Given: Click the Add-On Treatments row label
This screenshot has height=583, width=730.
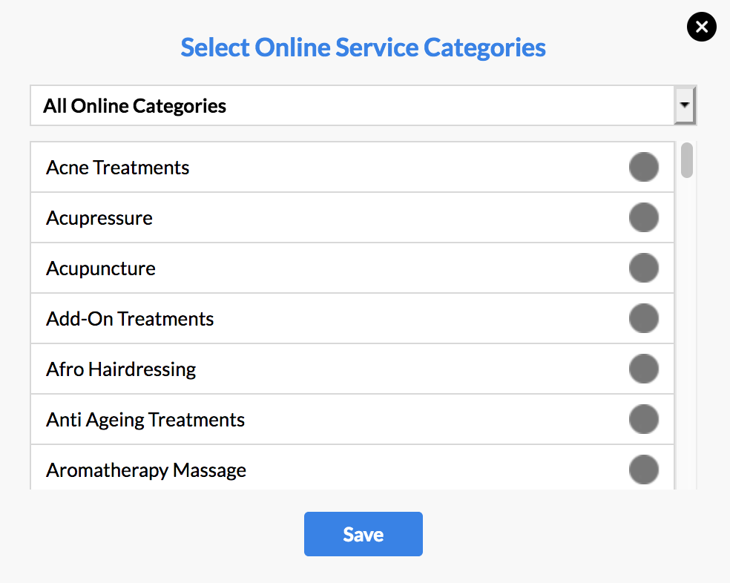Looking at the screenshot, I should pos(130,319).
